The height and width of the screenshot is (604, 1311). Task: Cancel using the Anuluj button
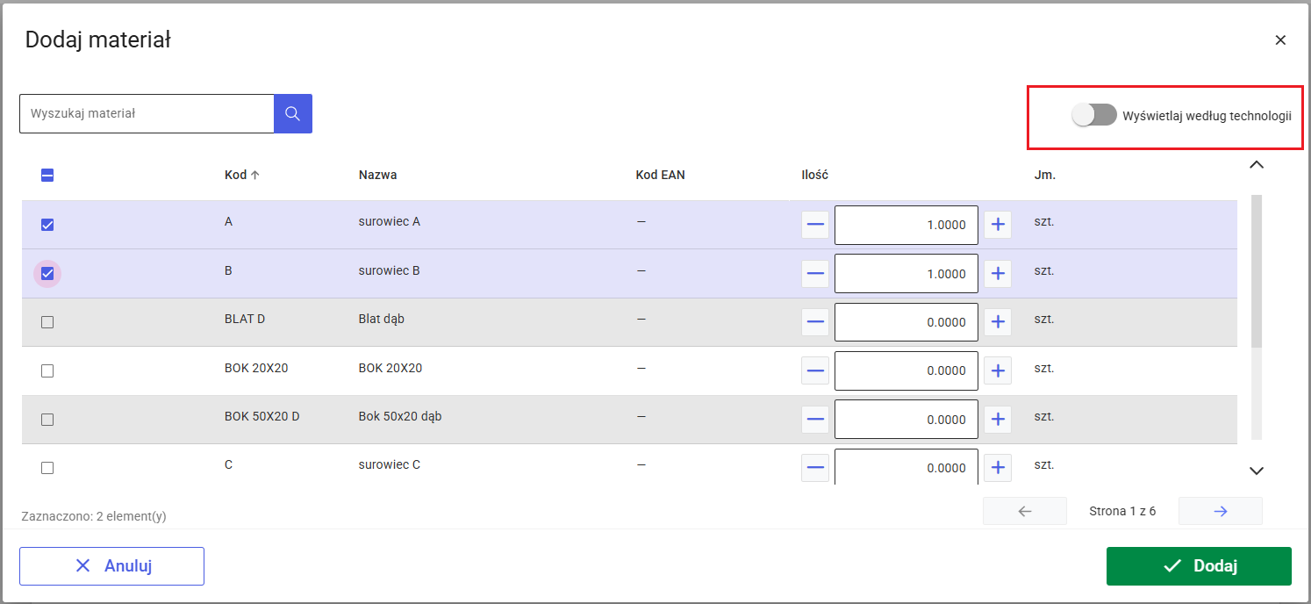click(x=111, y=566)
